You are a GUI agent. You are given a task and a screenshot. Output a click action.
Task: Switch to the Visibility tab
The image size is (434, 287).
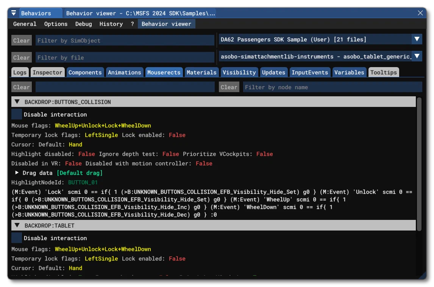click(x=239, y=72)
